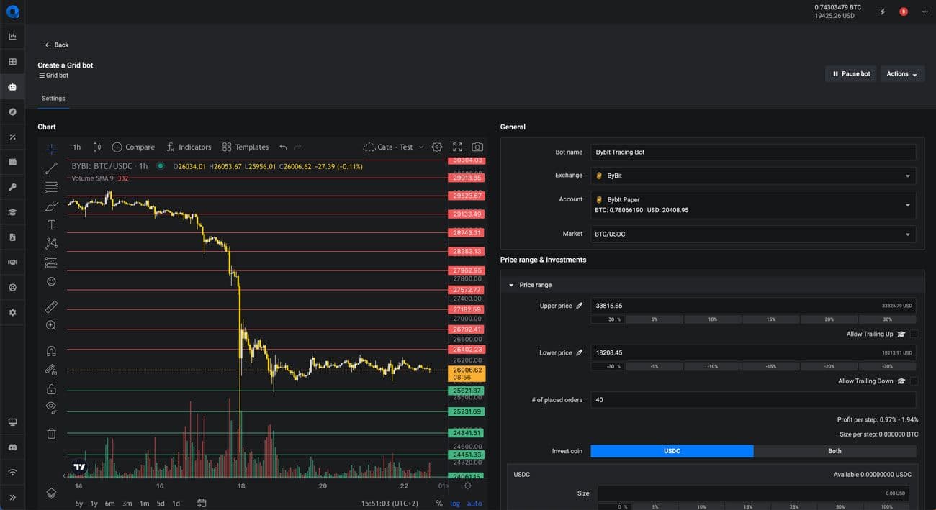Open the wallet sidebar icon
Viewport: 936px width, 510px height.
tap(12, 162)
